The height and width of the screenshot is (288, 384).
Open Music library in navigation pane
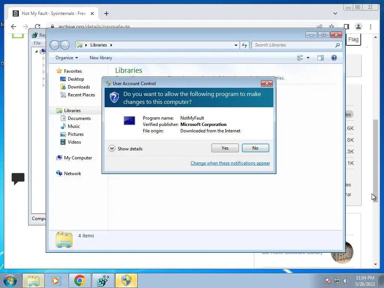point(74,126)
